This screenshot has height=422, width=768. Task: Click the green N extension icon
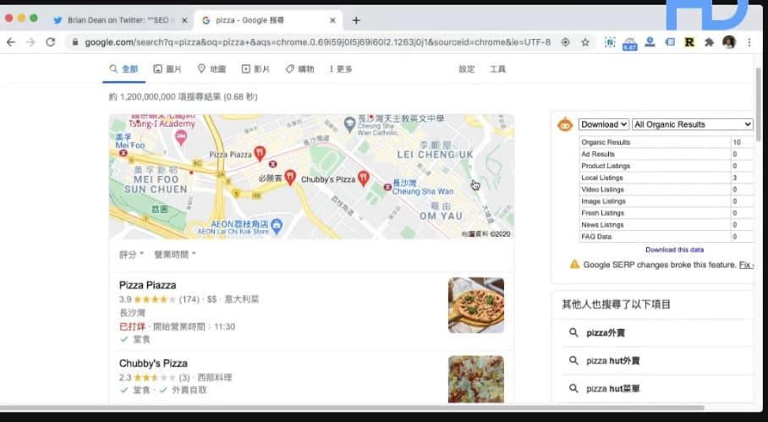point(610,42)
